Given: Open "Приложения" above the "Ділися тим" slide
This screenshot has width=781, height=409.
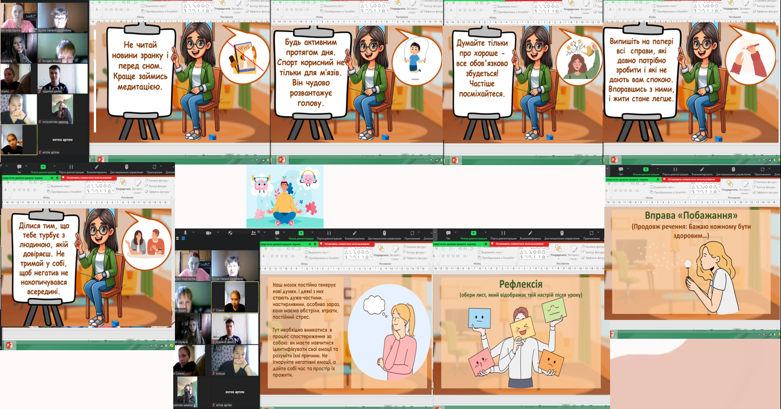Looking at the screenshot, I should click(154, 168).
